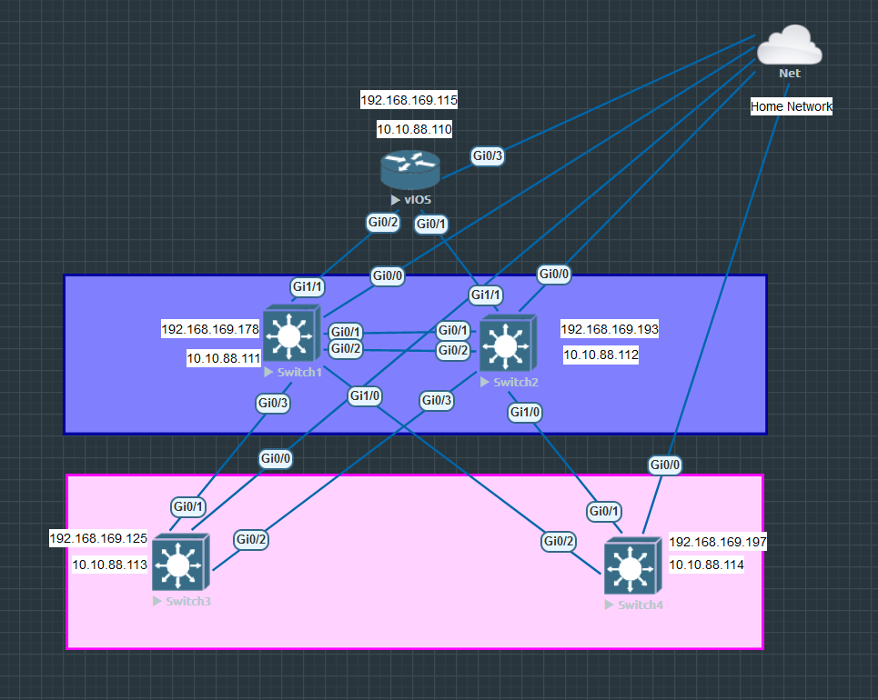
Task: Click the Home Network text label
Action: (791, 106)
